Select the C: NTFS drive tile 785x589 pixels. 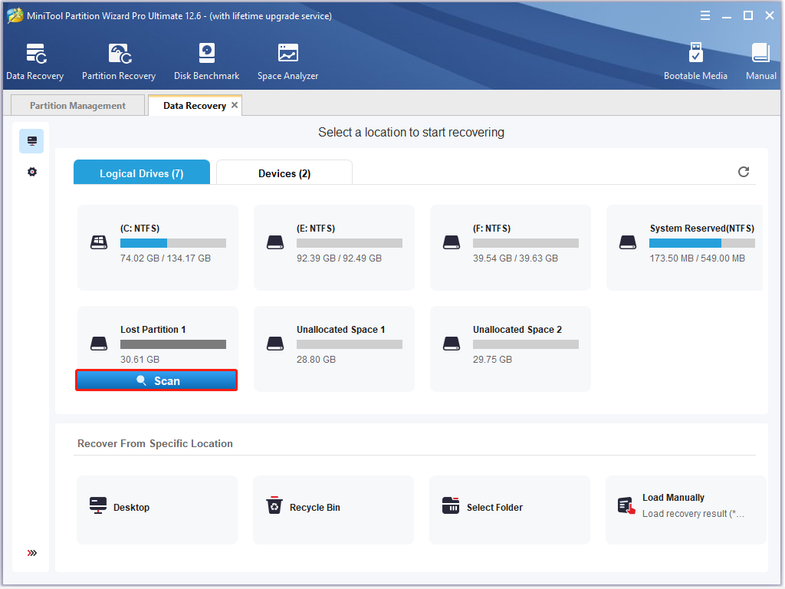(157, 247)
